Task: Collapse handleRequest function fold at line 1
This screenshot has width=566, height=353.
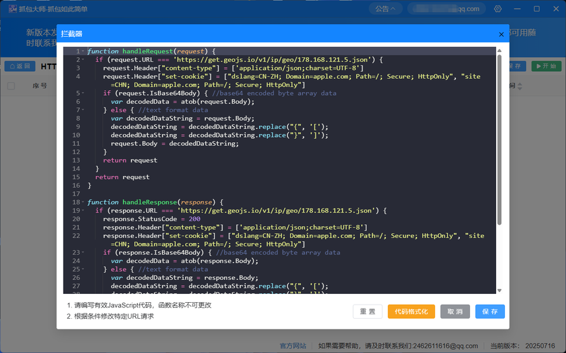Action: click(x=83, y=51)
